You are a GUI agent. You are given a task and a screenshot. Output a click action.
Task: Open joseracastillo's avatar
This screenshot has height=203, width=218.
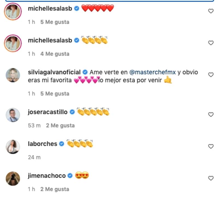tap(13, 115)
